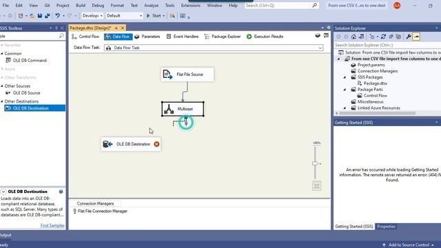Save the package with the Save icon
The image size is (441, 248).
[40, 16]
